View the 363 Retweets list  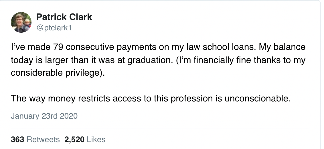coord(35,140)
